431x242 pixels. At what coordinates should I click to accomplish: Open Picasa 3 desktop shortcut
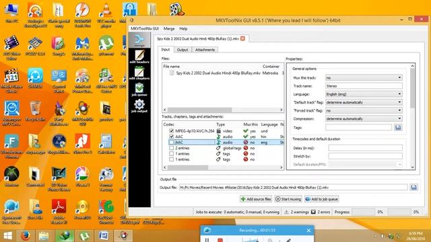[82, 177]
